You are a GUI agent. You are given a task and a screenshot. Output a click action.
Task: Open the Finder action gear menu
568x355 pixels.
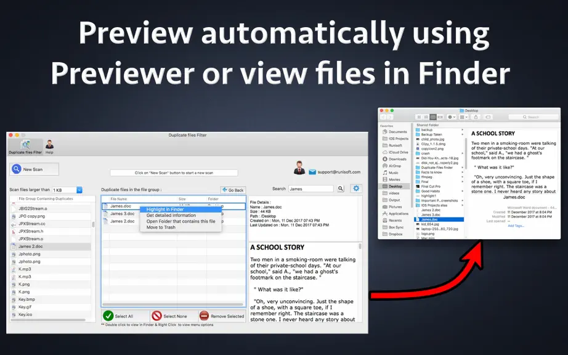point(452,117)
